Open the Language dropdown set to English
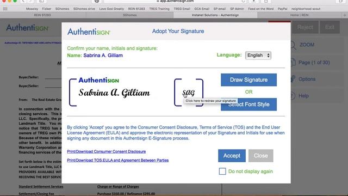The height and width of the screenshot is (196, 348). point(258,56)
